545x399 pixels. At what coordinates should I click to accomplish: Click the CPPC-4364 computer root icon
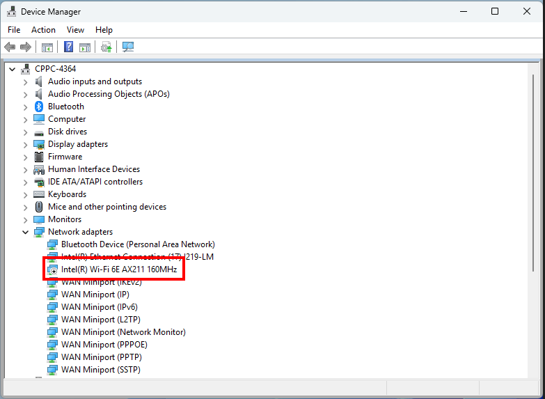coord(25,69)
